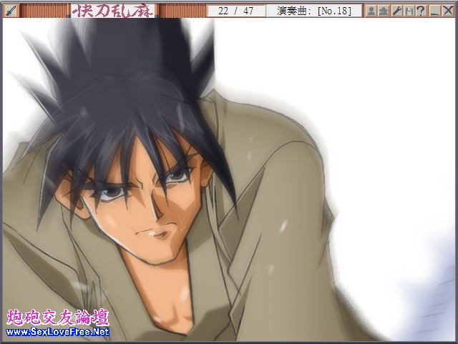Image resolution: width=458 pixels, height=344 pixels.
Task: Click the sword icon in the title bar
Action: (11, 11)
